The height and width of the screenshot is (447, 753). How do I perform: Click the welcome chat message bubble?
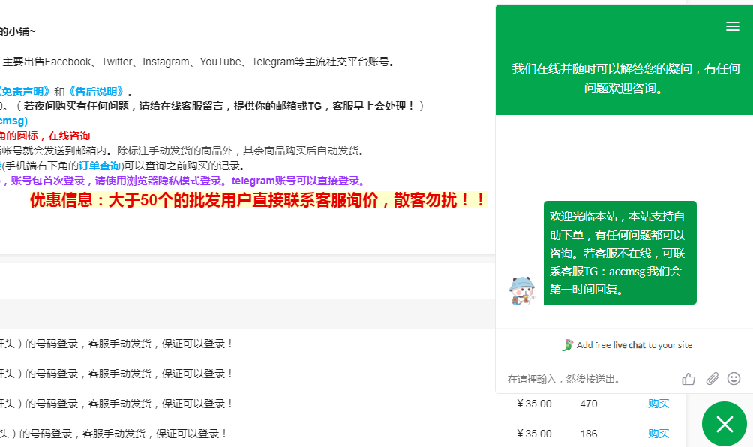coord(620,253)
